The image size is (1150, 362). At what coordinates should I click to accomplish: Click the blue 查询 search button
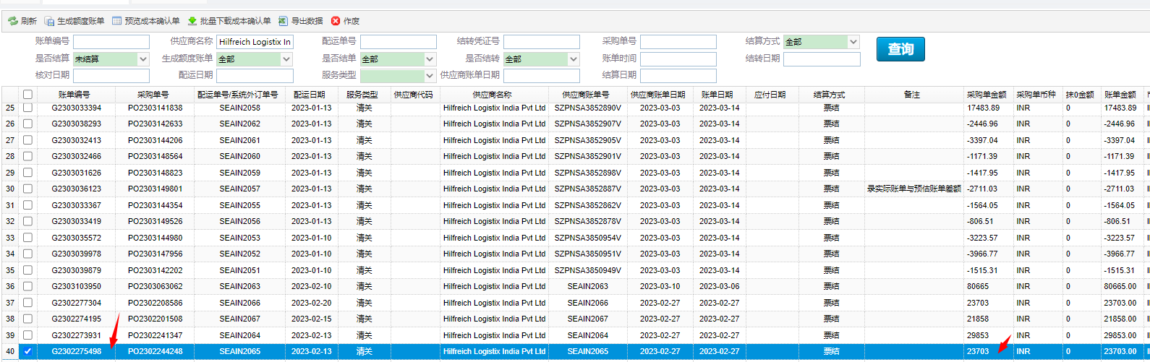900,49
